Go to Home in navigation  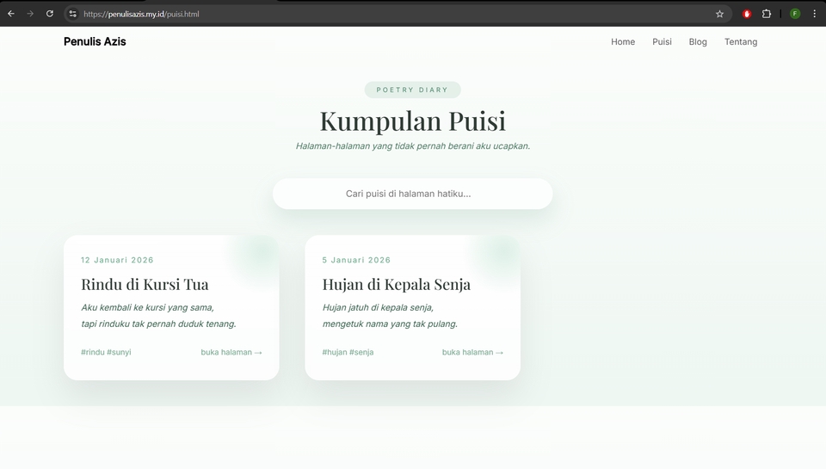pyautogui.click(x=623, y=41)
